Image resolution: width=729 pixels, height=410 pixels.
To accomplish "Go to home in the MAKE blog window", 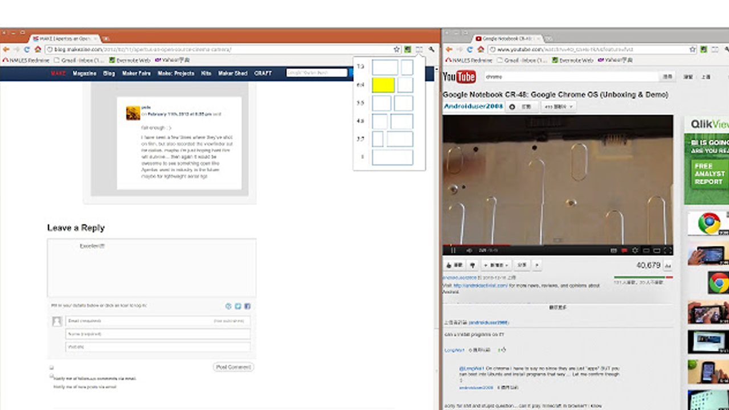I will [37, 50].
